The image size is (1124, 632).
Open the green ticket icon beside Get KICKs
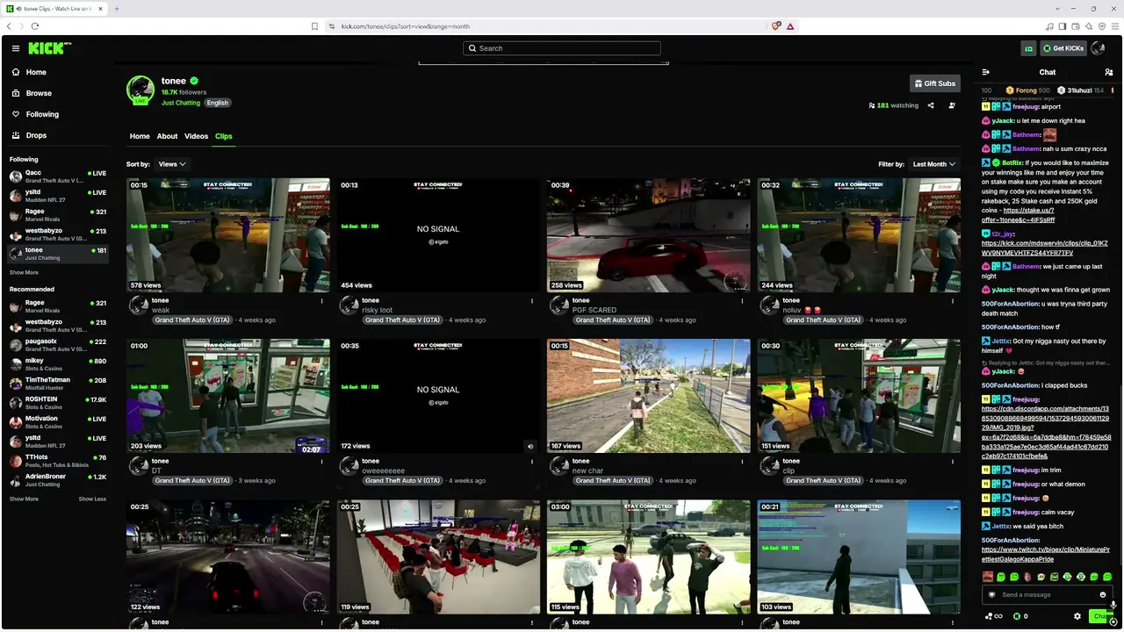(1028, 48)
